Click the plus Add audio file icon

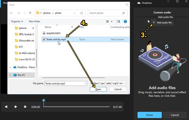tap(154, 22)
